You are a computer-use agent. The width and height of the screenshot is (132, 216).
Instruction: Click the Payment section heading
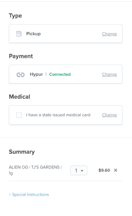point(21,56)
